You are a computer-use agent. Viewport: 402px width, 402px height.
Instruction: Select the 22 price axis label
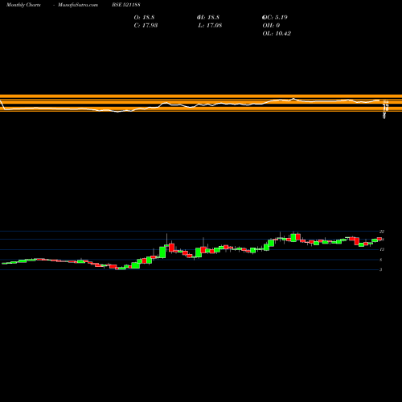pos(382,232)
